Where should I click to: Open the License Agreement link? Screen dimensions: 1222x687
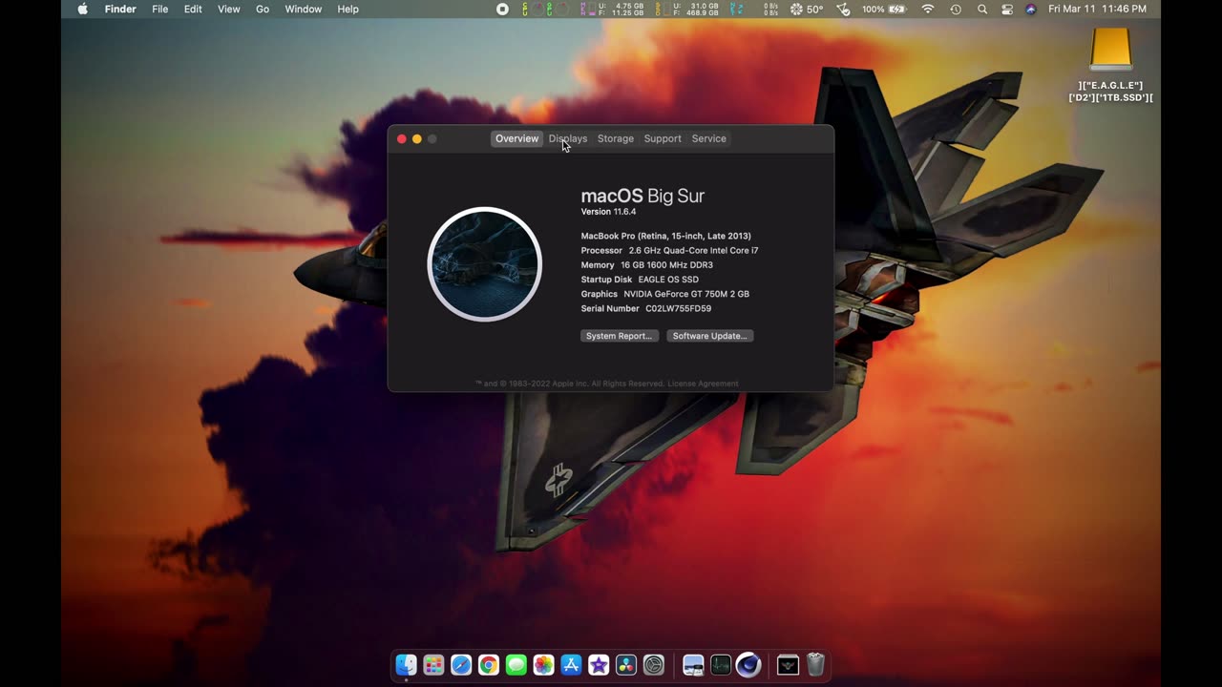pos(703,384)
